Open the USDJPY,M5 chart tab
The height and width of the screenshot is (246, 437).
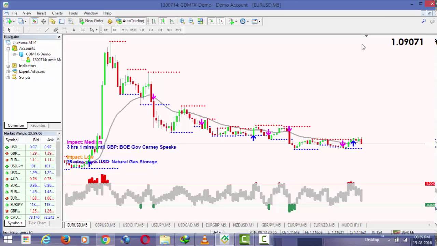coord(160,225)
